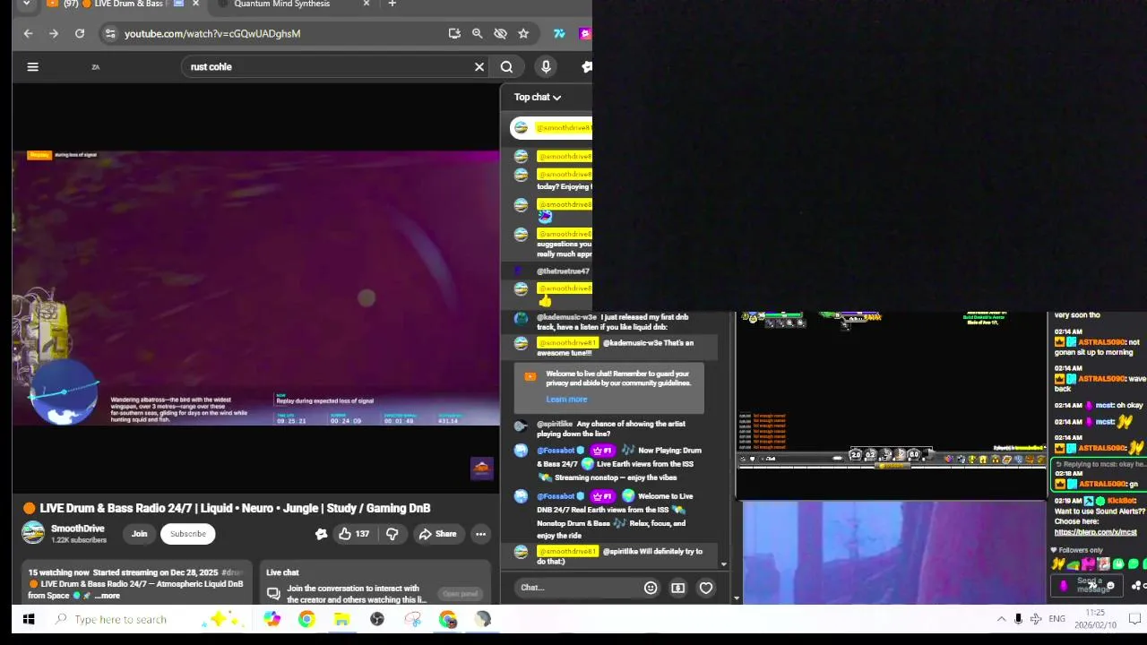Open the tab search dropdown arrow
The image size is (1147, 645).
[x=26, y=4]
